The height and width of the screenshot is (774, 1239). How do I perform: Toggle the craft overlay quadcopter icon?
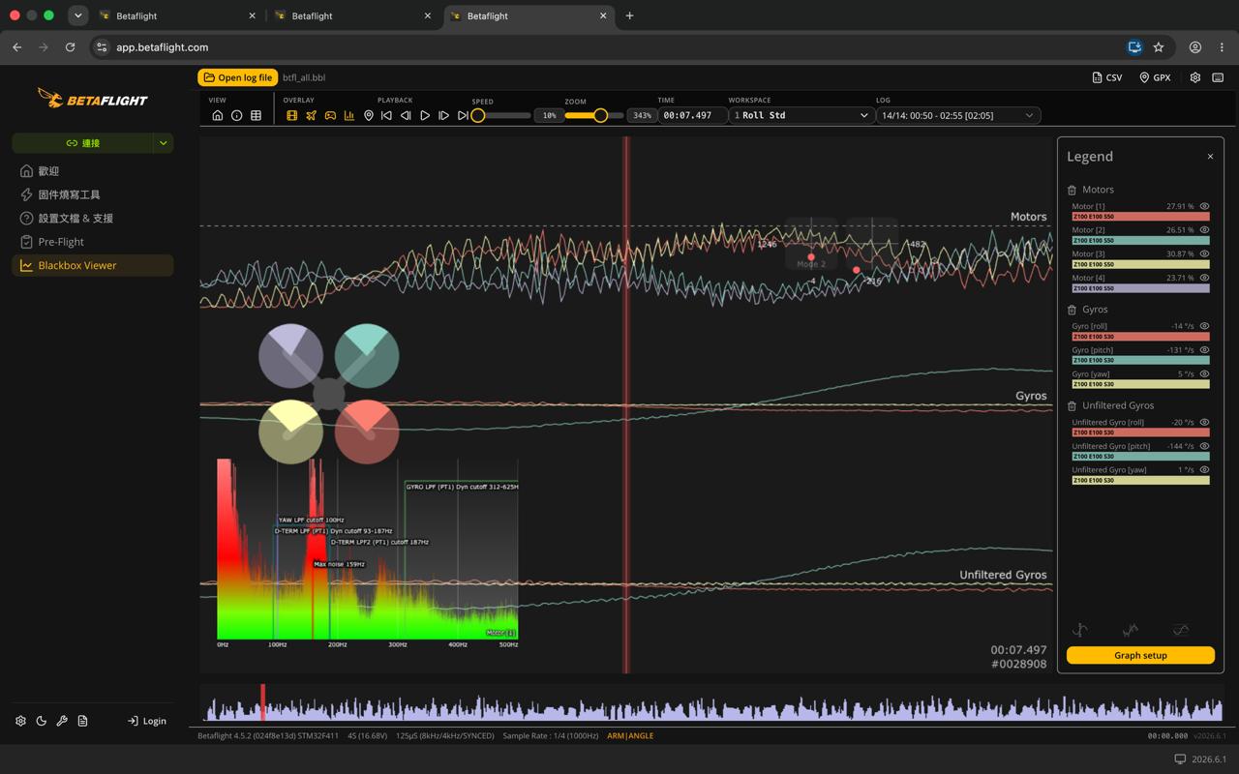point(311,115)
